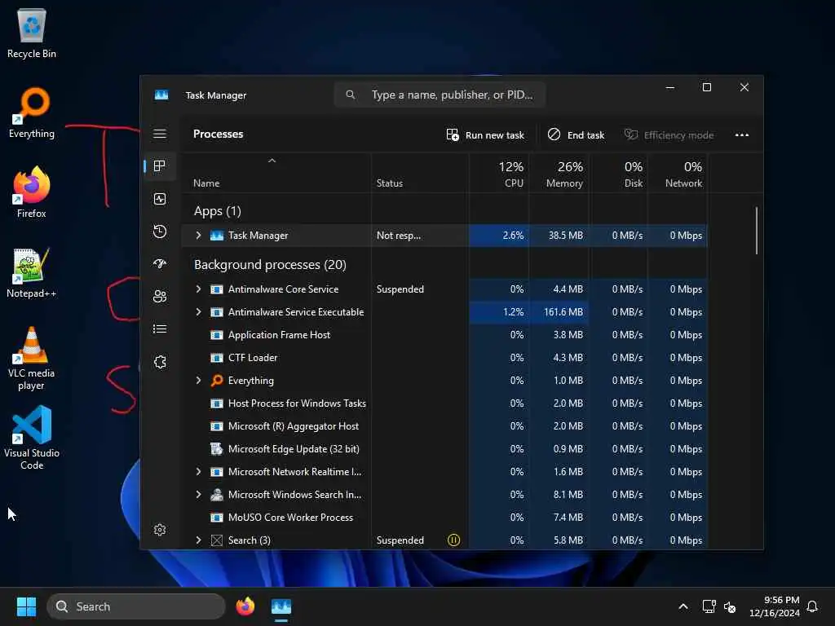Click the muted volume tray icon
Viewport: 835px width, 626px height.
[x=730, y=606]
